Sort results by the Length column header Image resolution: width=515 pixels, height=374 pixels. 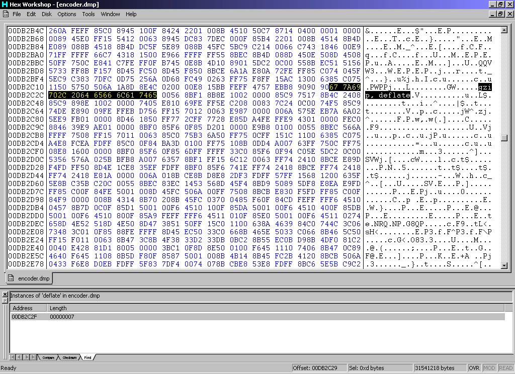pos(276,308)
